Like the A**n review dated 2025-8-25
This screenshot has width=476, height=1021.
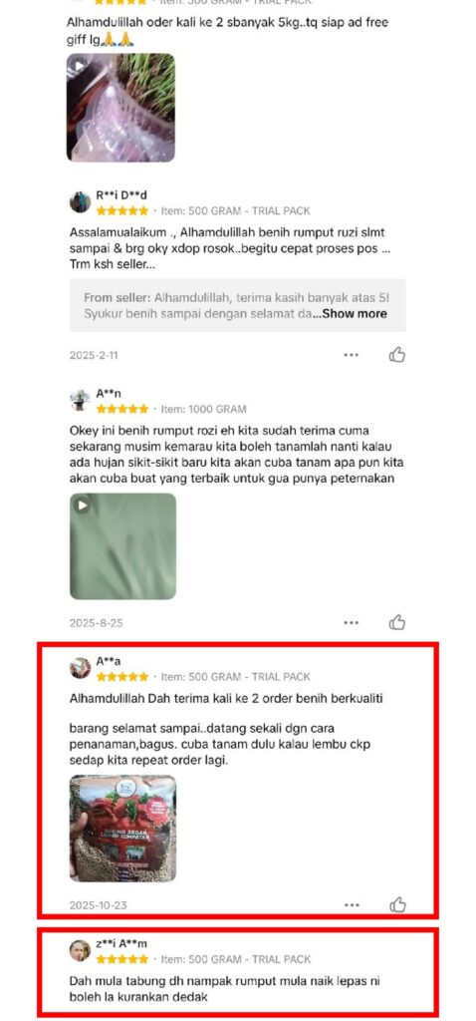[396, 622]
